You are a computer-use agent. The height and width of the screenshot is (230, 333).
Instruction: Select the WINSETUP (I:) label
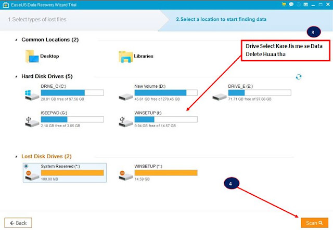point(148,113)
